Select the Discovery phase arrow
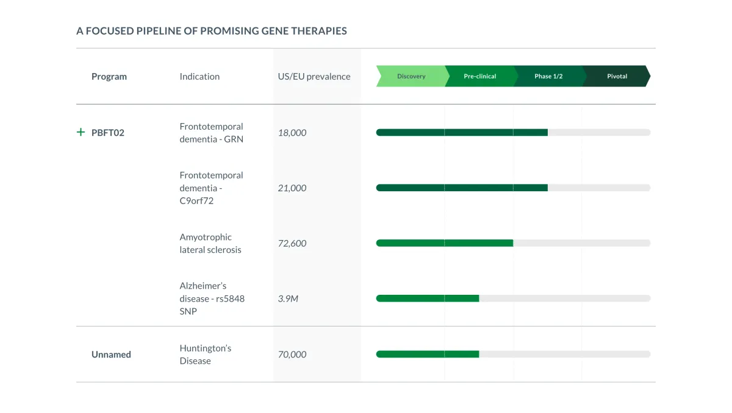 (x=412, y=76)
